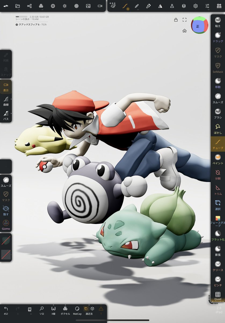Select the ぼかし (Smudge) tool
This screenshot has width=225, height=323.
click(218, 129)
